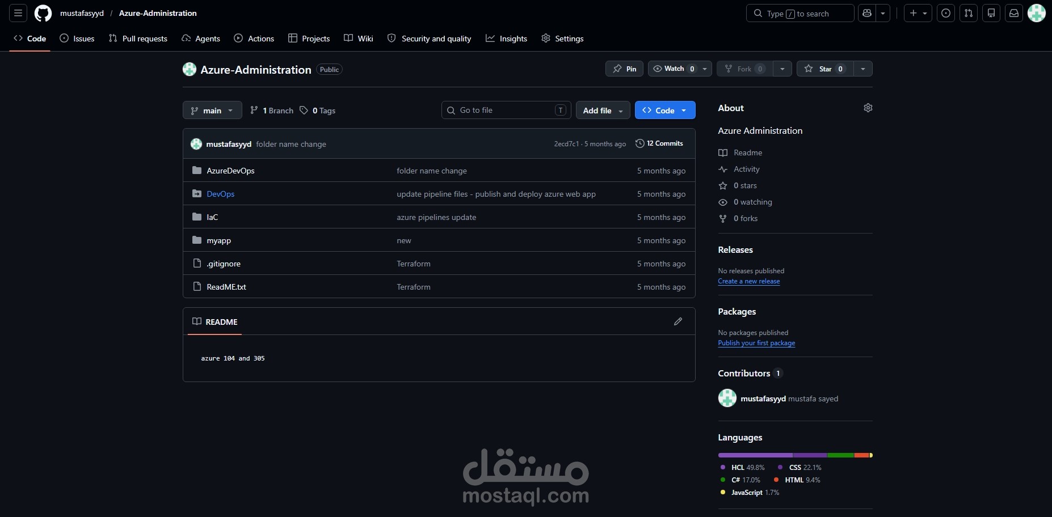Click Publish your first package link
The width and height of the screenshot is (1052, 517).
pyautogui.click(x=756, y=343)
